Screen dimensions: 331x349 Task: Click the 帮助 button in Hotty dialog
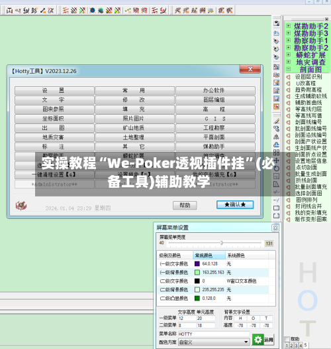click(x=185, y=205)
